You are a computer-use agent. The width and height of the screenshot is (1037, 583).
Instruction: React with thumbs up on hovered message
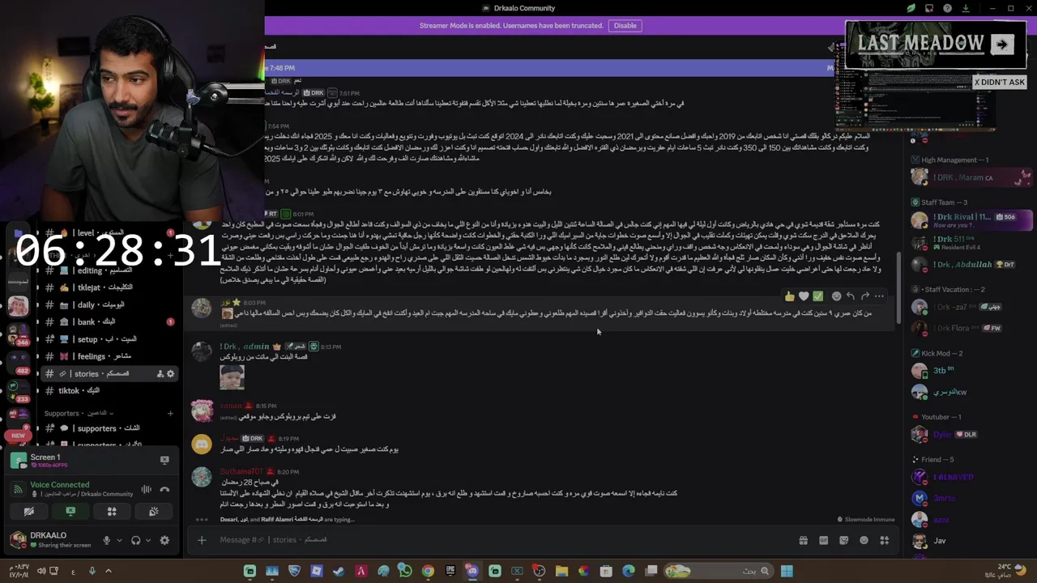(x=789, y=296)
